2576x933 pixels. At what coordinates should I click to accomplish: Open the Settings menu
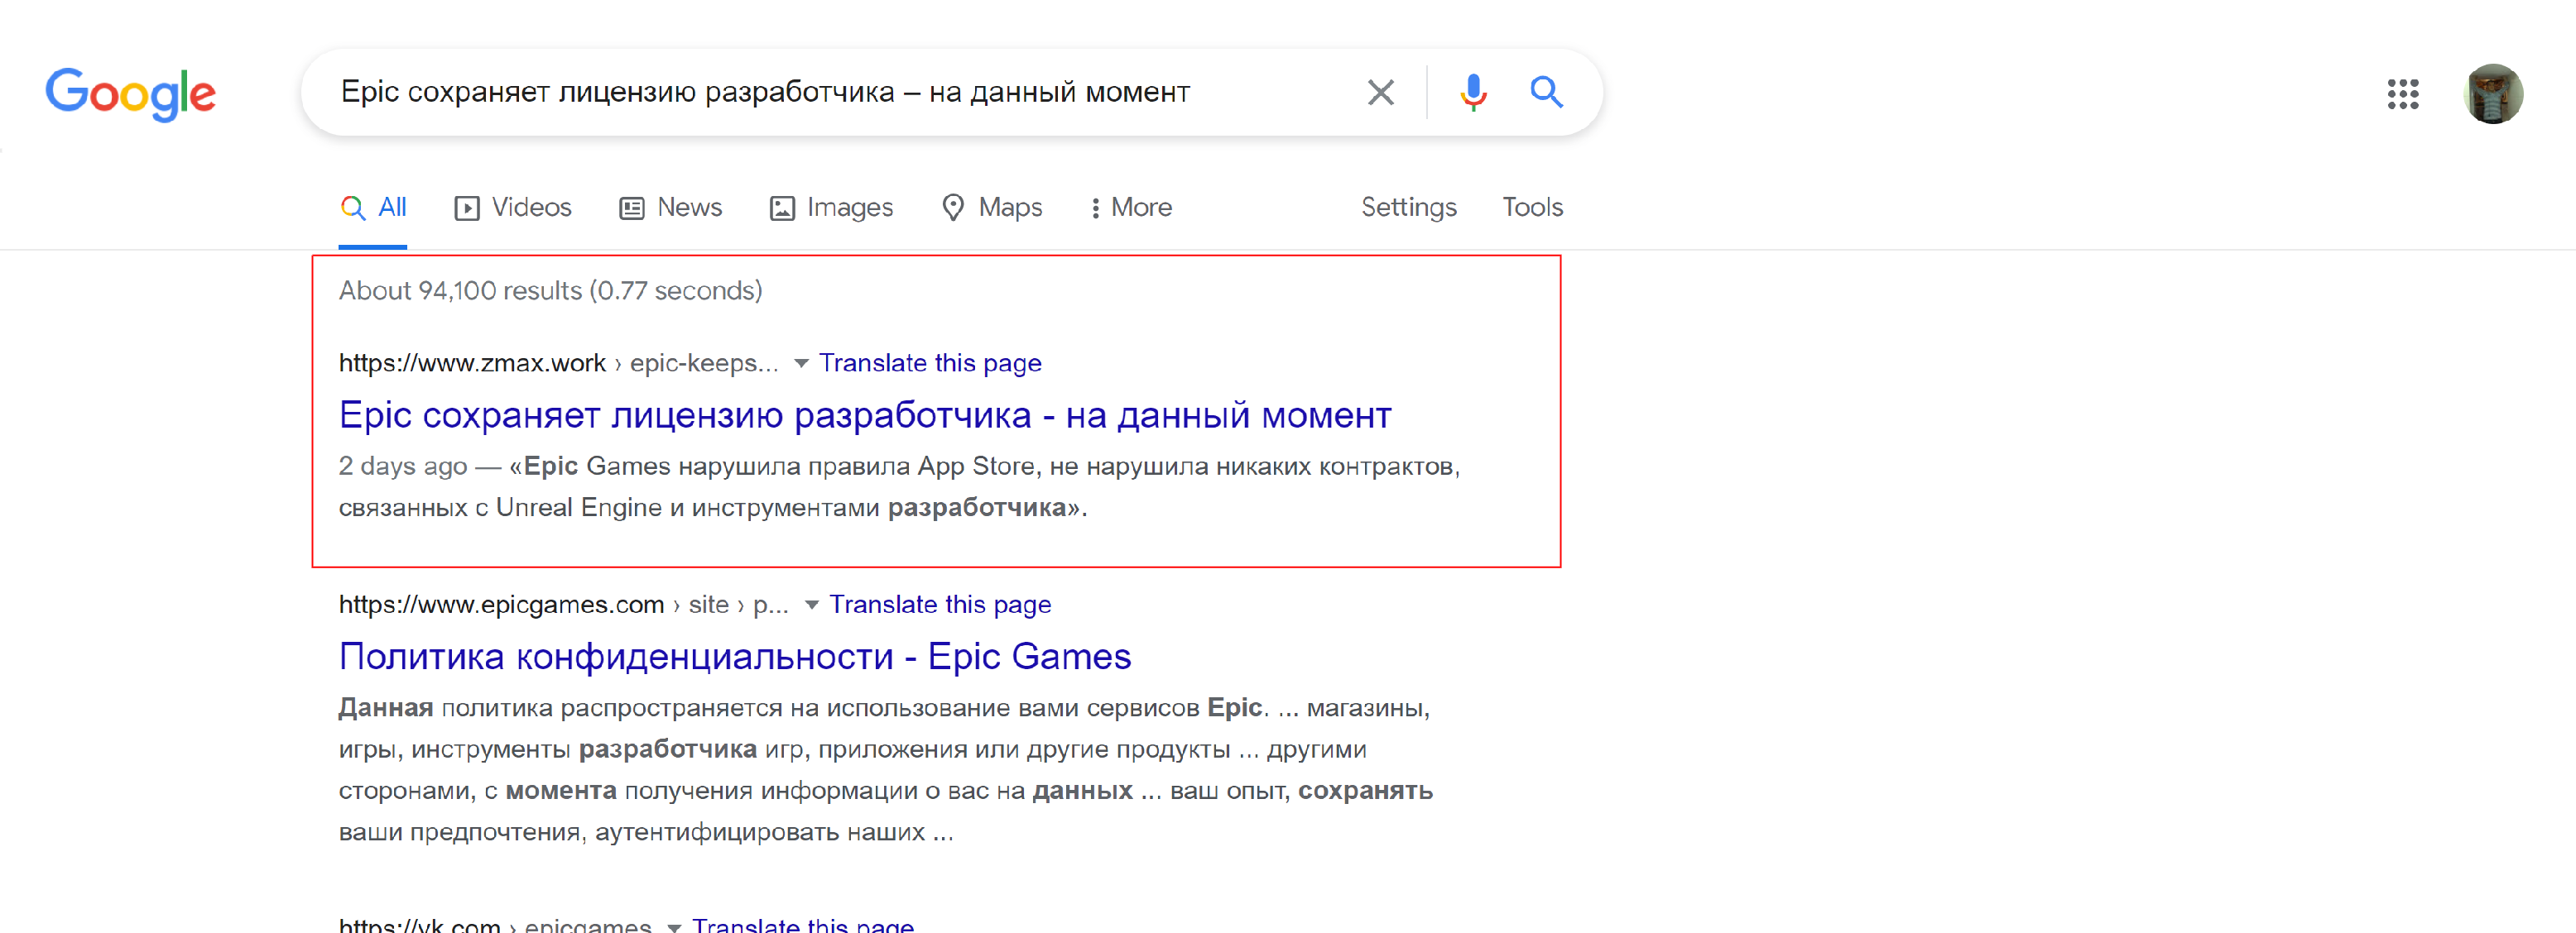click(1408, 208)
